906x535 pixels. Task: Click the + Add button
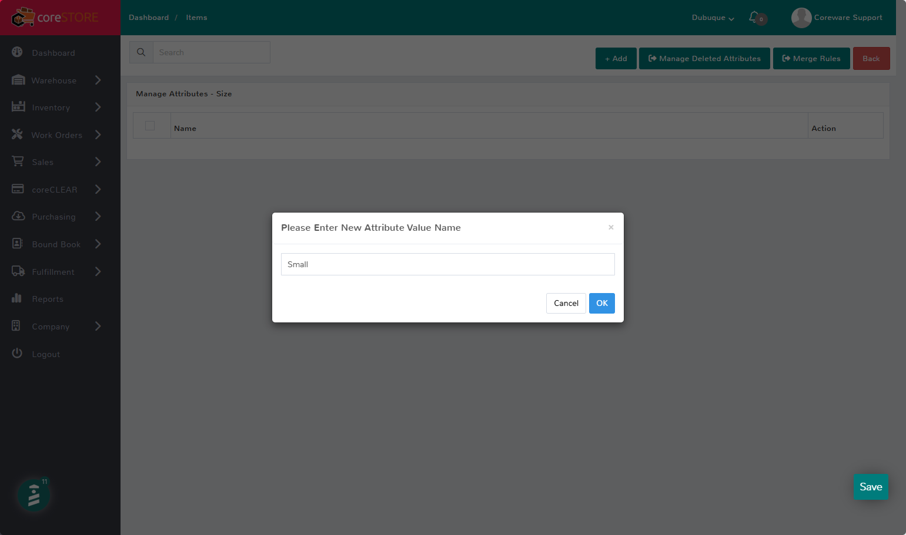coord(616,58)
